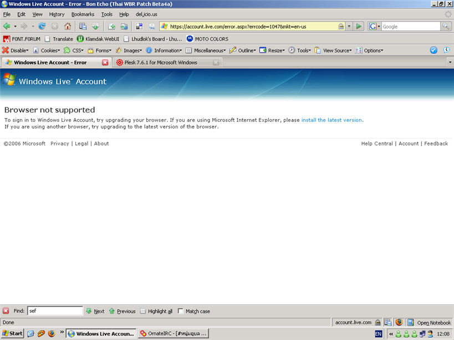Open the Bookmarks menu
Viewport: 454px width, 340px height.
(x=83, y=14)
